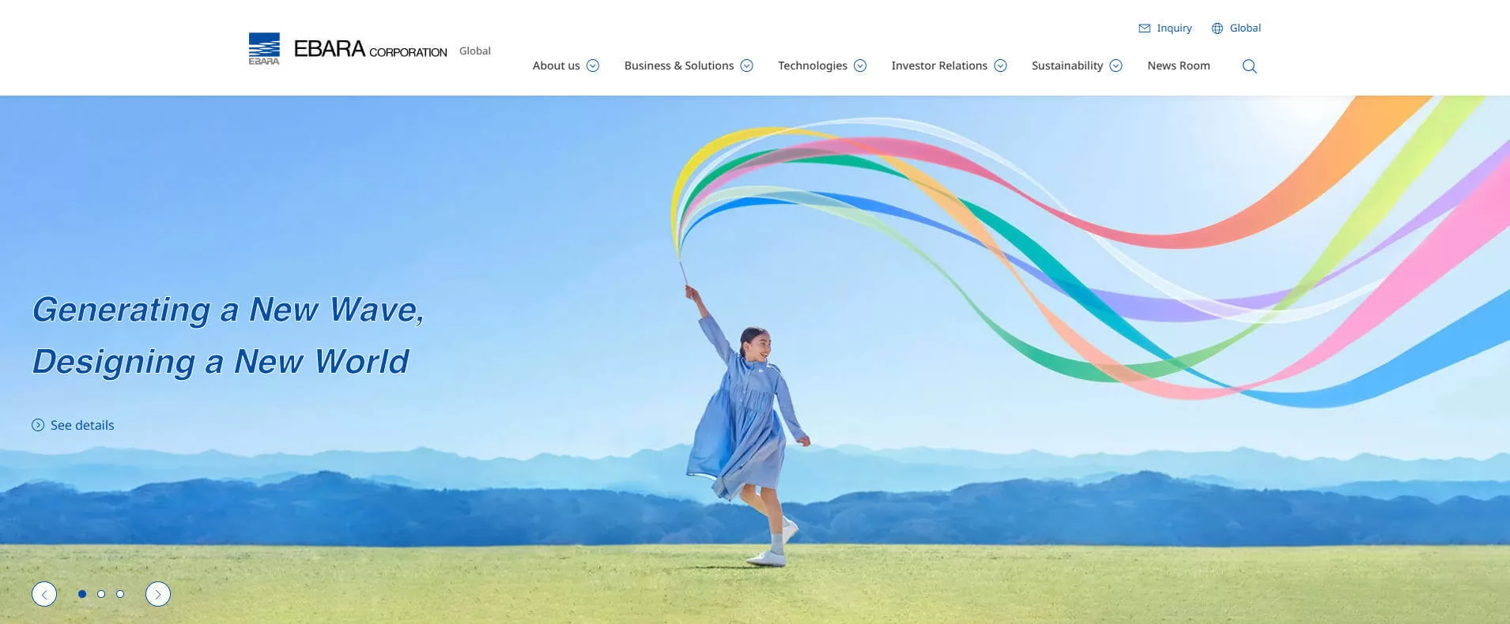
Task: Click the Inquiry envelope icon
Action: click(x=1144, y=28)
